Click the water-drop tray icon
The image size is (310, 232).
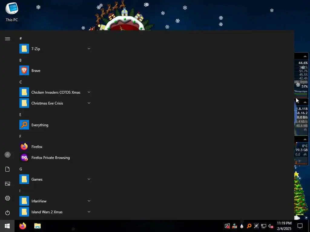click(x=242, y=226)
